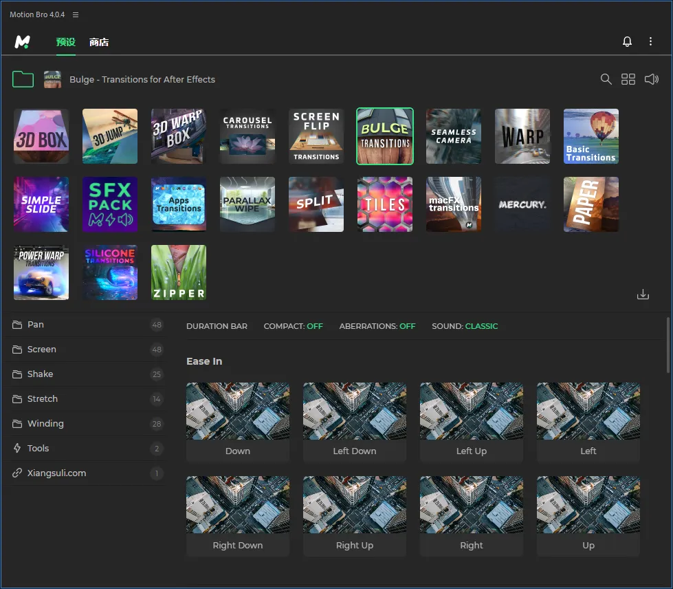Toggle the ABERRATIONS setting
The image size is (673, 589).
(377, 326)
